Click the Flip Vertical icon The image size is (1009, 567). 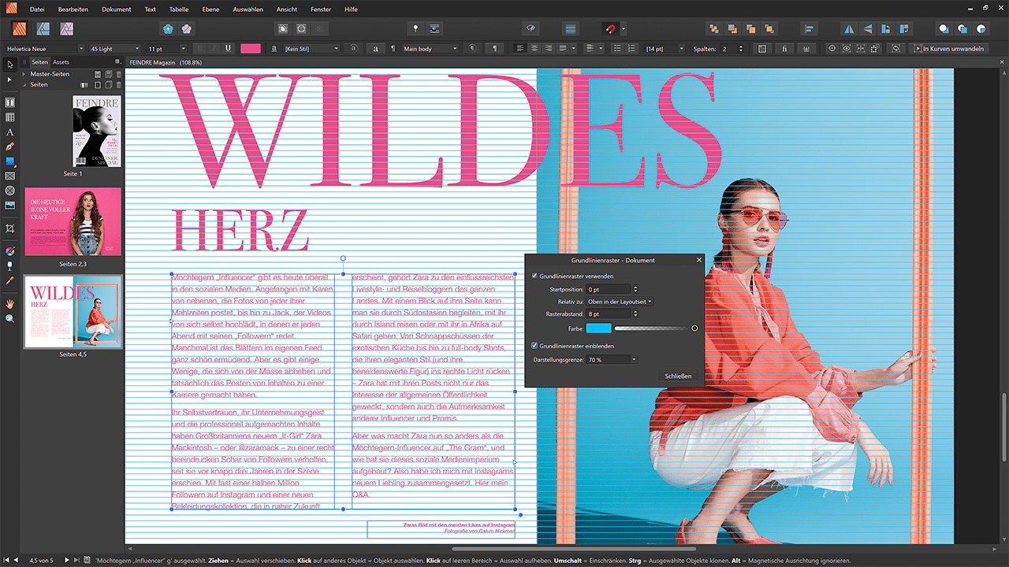click(867, 28)
